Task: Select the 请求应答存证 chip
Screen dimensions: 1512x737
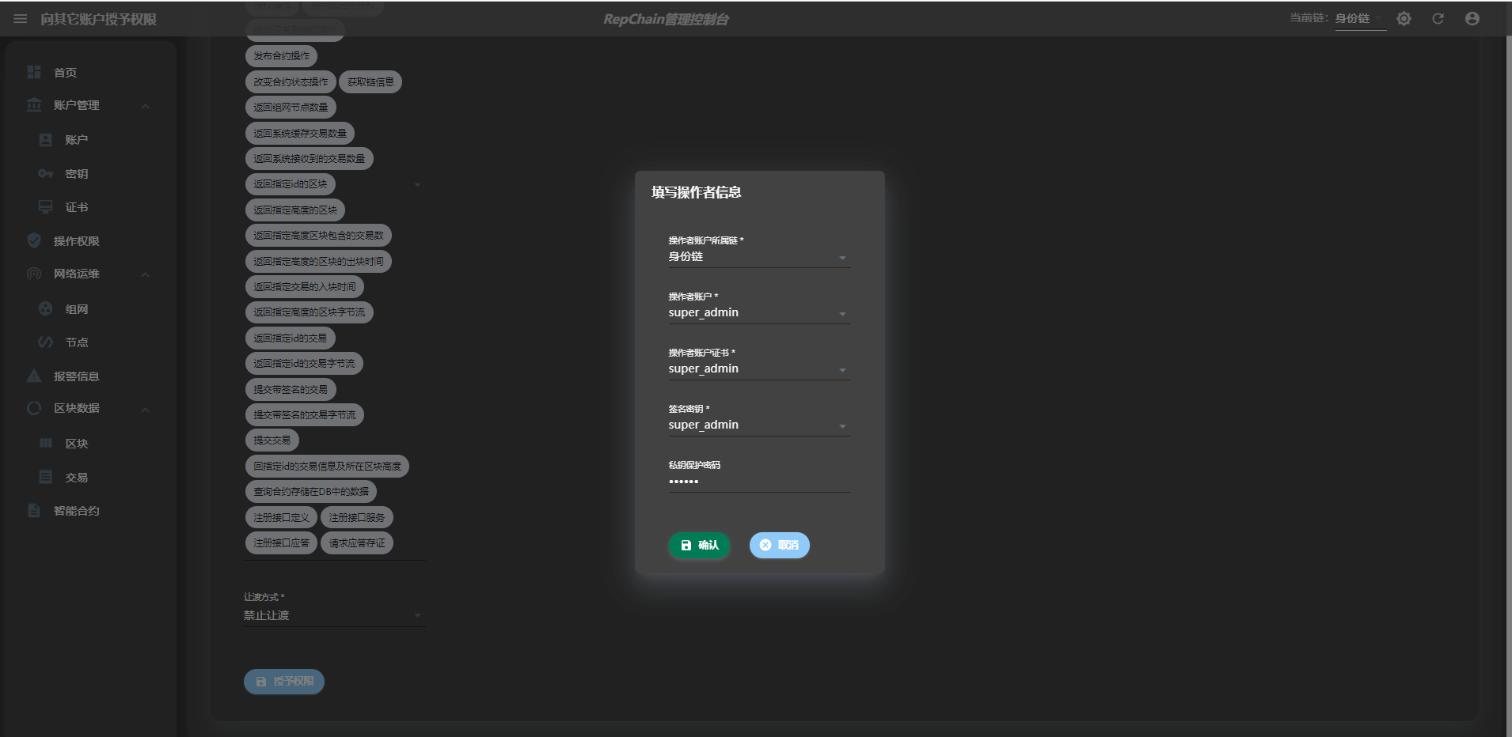Action: tap(357, 542)
